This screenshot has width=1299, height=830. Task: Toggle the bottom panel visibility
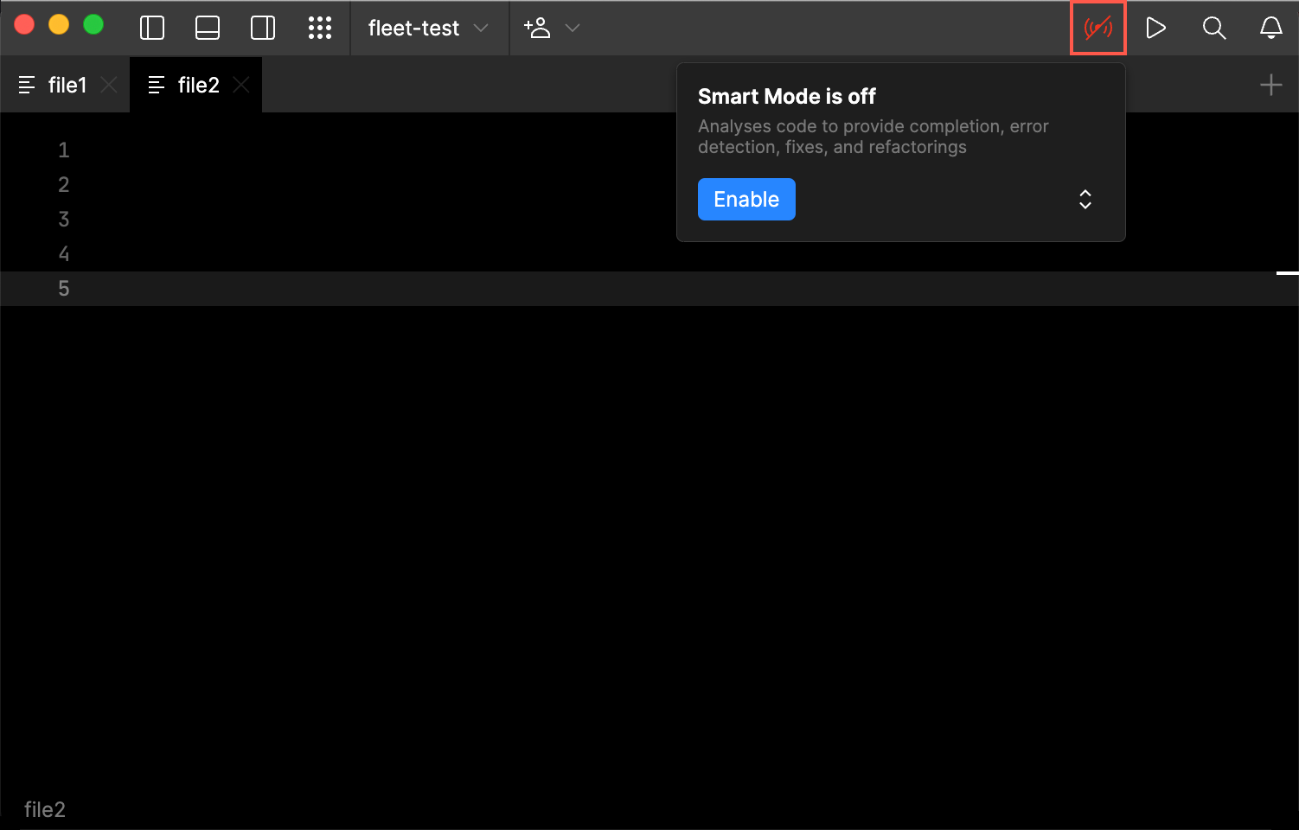(207, 28)
